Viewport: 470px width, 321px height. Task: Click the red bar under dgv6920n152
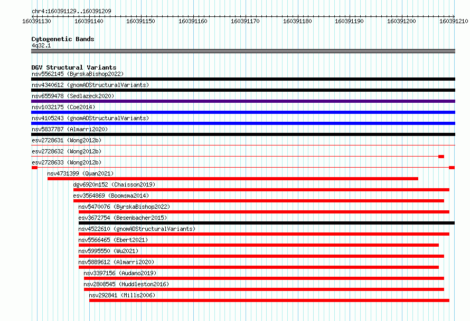pos(261,190)
